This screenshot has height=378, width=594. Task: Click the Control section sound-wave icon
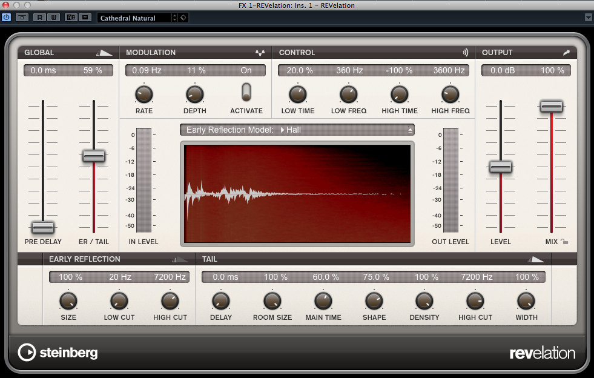coord(465,53)
